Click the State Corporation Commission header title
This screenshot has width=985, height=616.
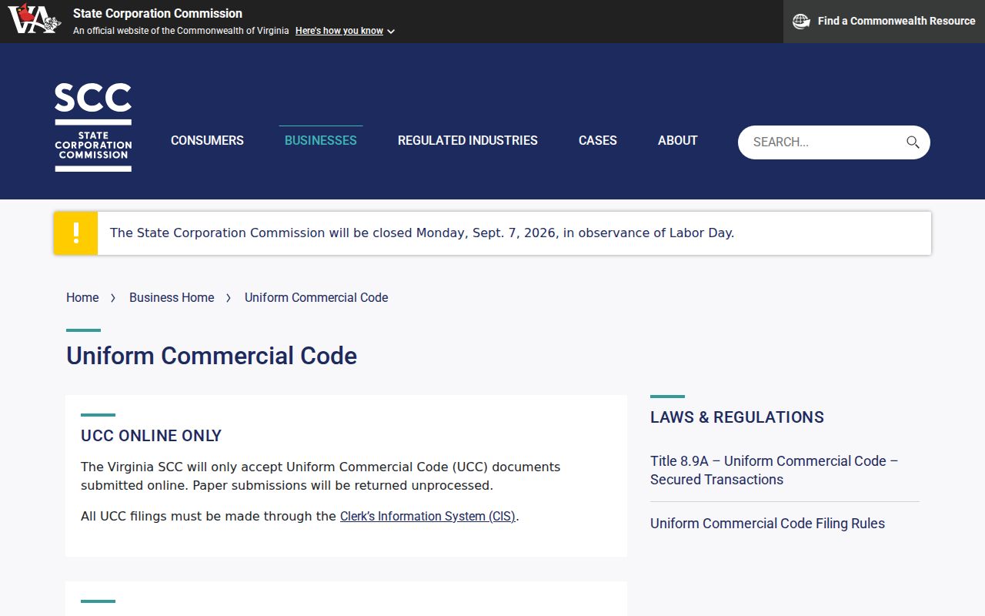158,13
